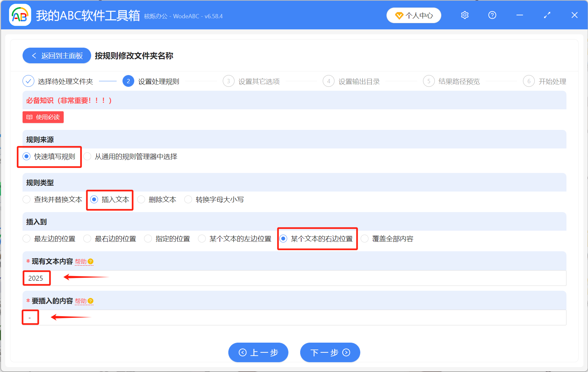This screenshot has height=372, width=588.
Task: Click the 要插入的内容 input field
Action: point(131,317)
